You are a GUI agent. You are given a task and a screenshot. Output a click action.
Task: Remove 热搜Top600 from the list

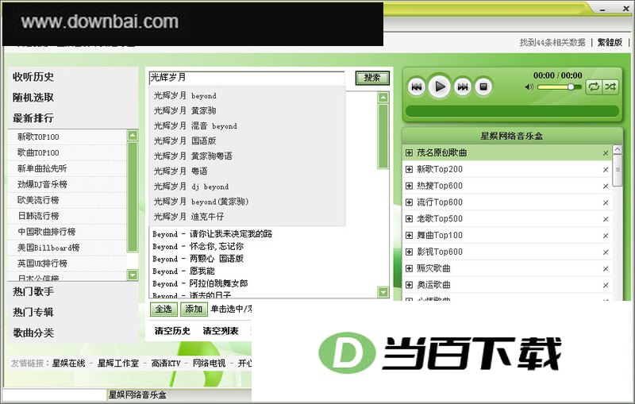point(606,187)
